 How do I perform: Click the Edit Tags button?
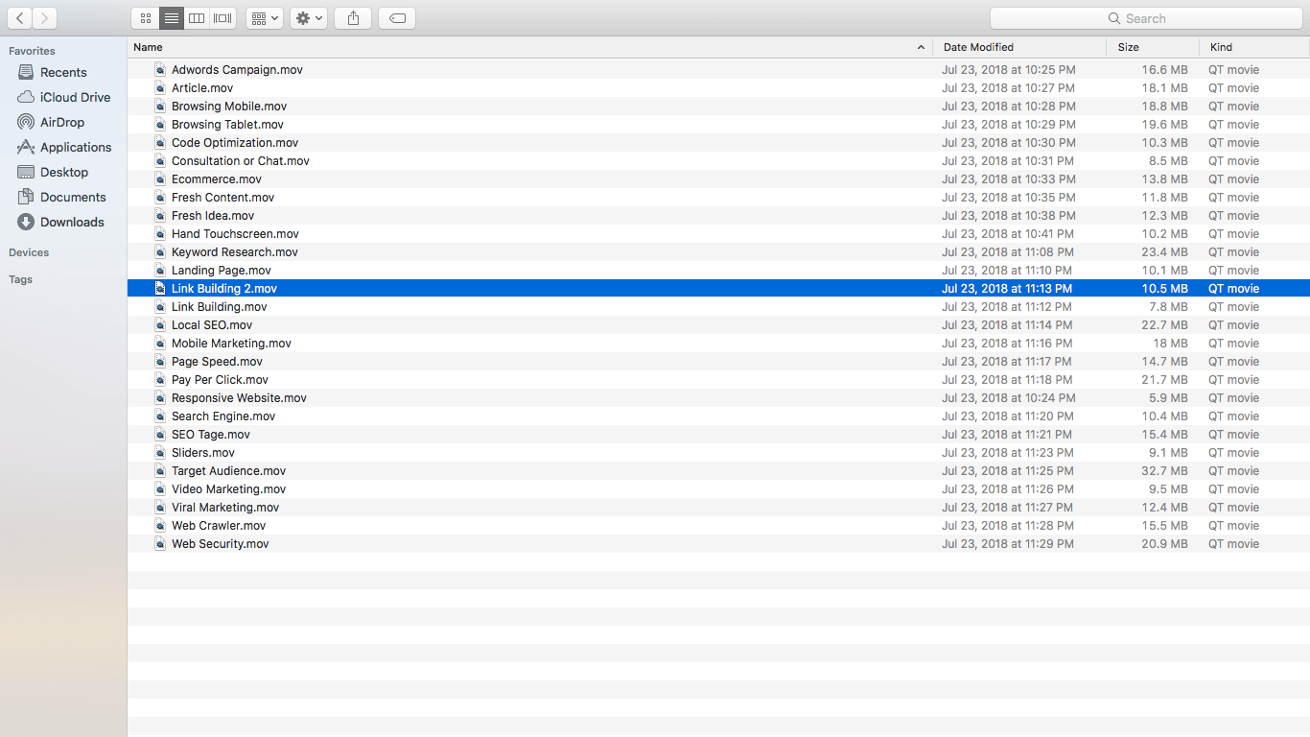[397, 18]
